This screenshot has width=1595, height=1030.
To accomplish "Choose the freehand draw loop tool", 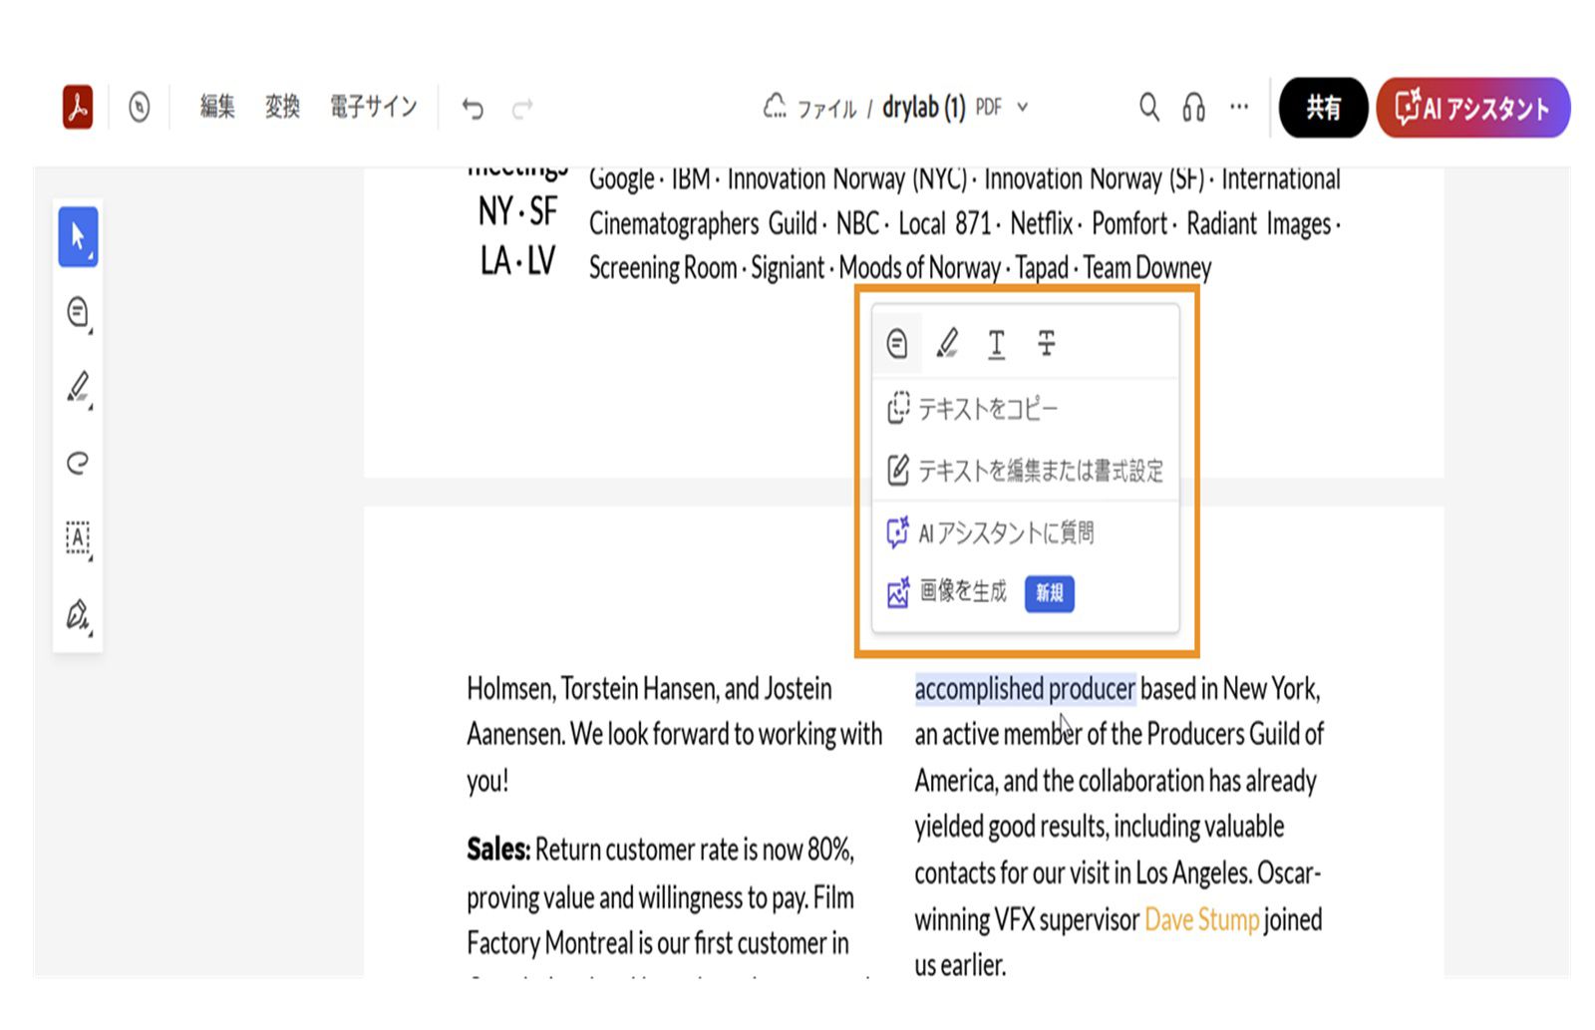I will coord(78,462).
